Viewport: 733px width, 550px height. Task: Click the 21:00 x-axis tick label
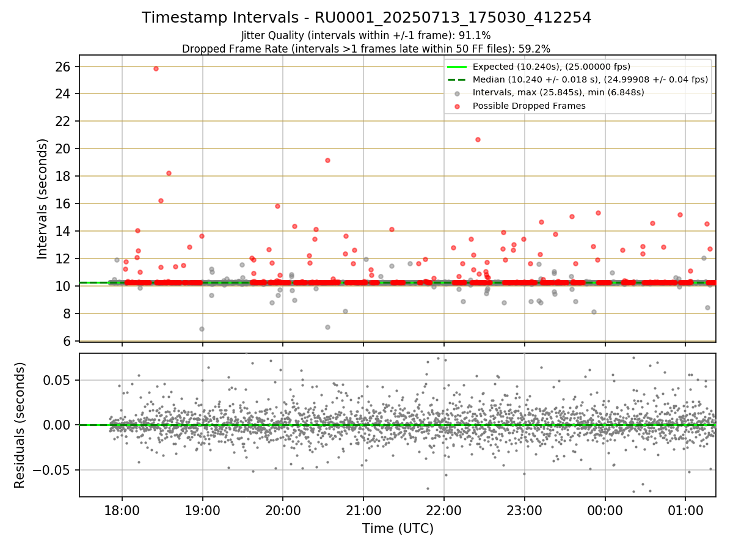(x=363, y=510)
